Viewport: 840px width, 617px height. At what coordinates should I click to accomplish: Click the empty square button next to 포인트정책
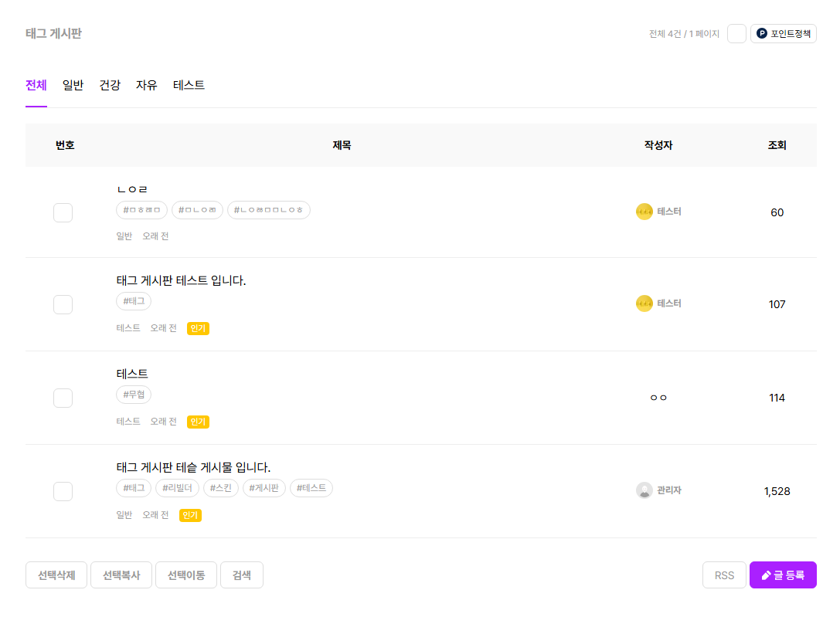coord(736,34)
